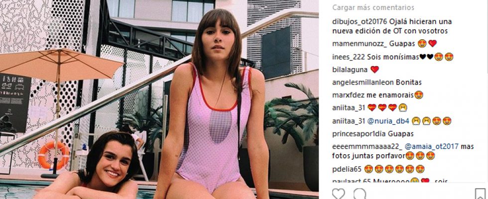Open mamenmunozz_ user profile
Image resolution: width=488 pixels, height=199 pixels.
pos(360,44)
